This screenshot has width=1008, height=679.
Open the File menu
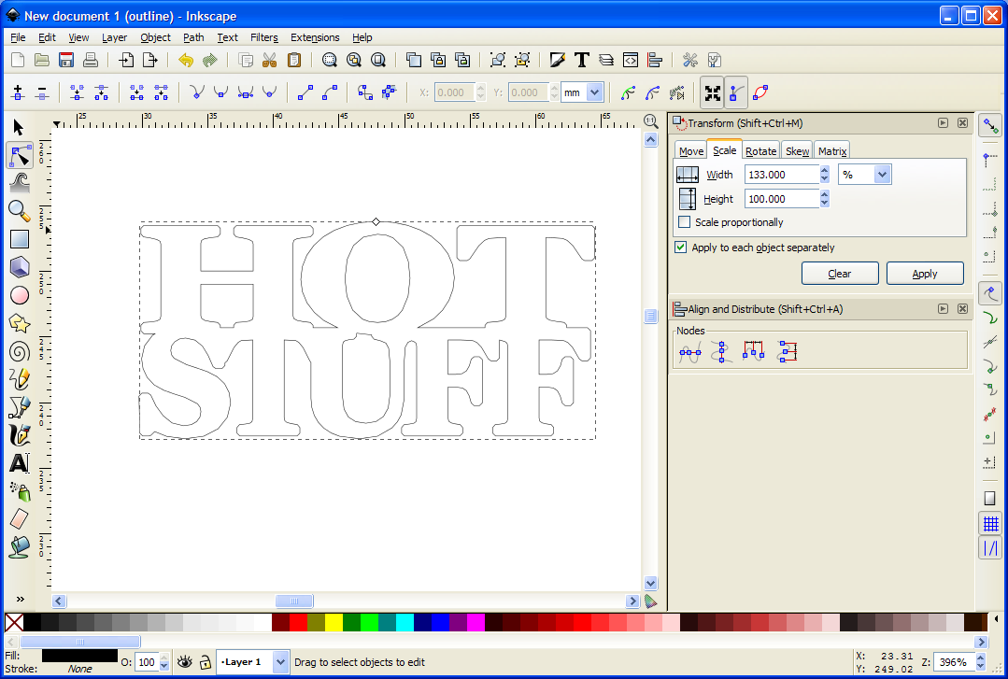click(x=18, y=37)
